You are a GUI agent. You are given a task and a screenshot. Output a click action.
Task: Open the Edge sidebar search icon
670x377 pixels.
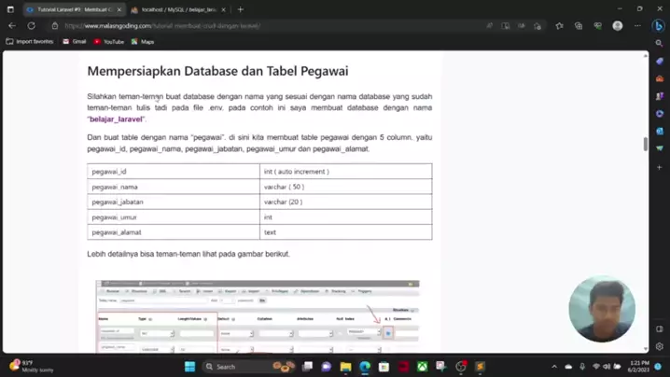point(660,43)
